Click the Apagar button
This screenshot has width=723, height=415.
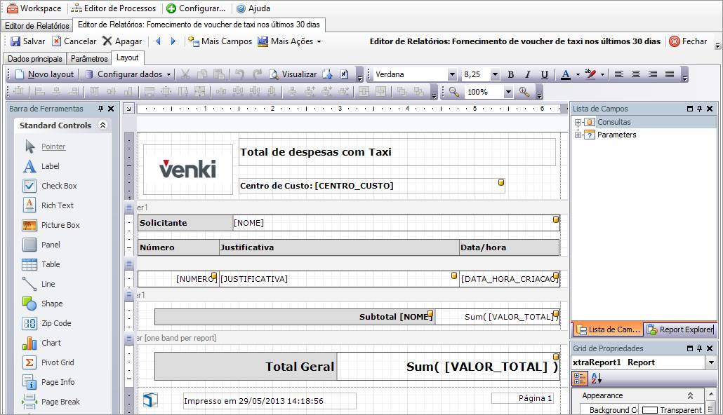pyautogui.click(x=122, y=41)
